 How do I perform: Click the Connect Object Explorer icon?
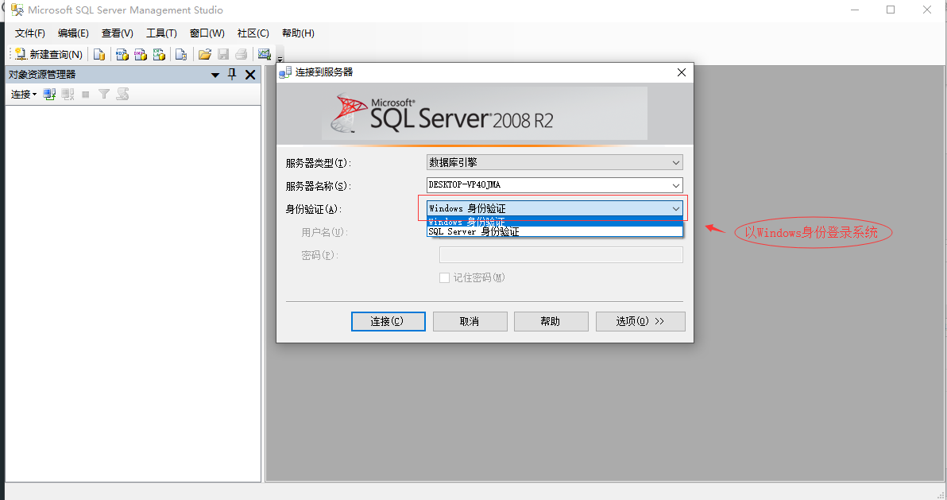(49, 95)
